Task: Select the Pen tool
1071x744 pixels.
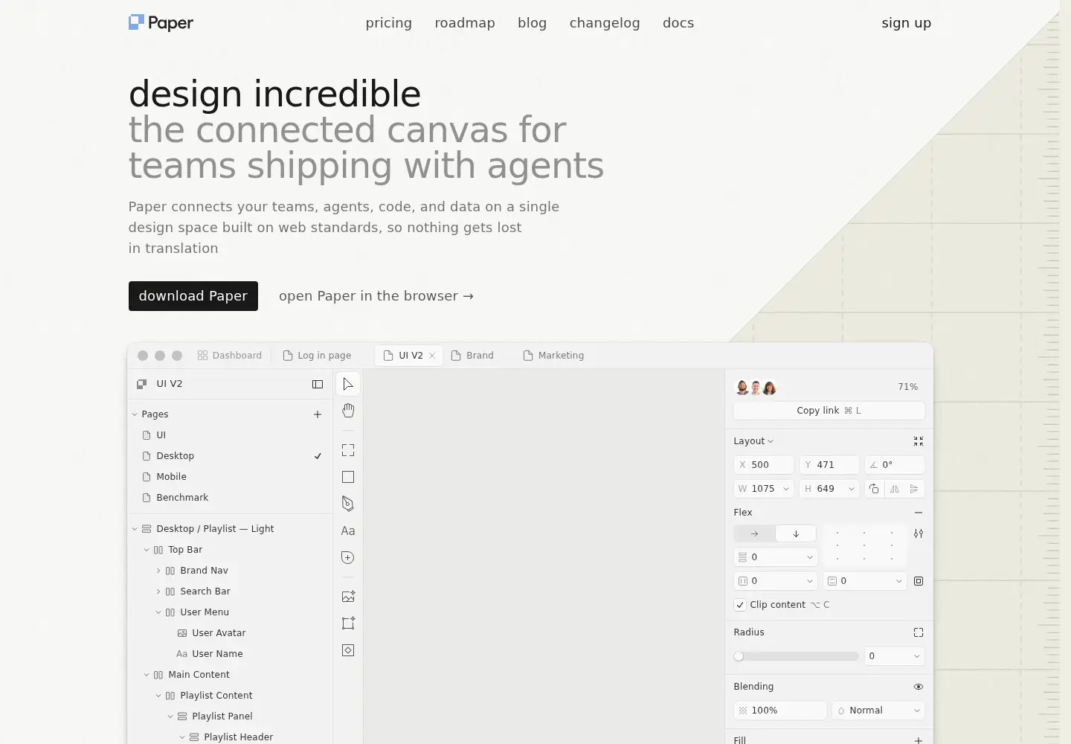Action: tap(348, 504)
